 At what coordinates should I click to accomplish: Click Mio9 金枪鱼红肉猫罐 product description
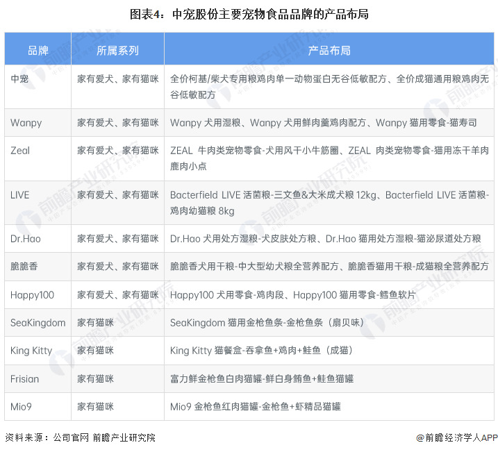pos(256,407)
